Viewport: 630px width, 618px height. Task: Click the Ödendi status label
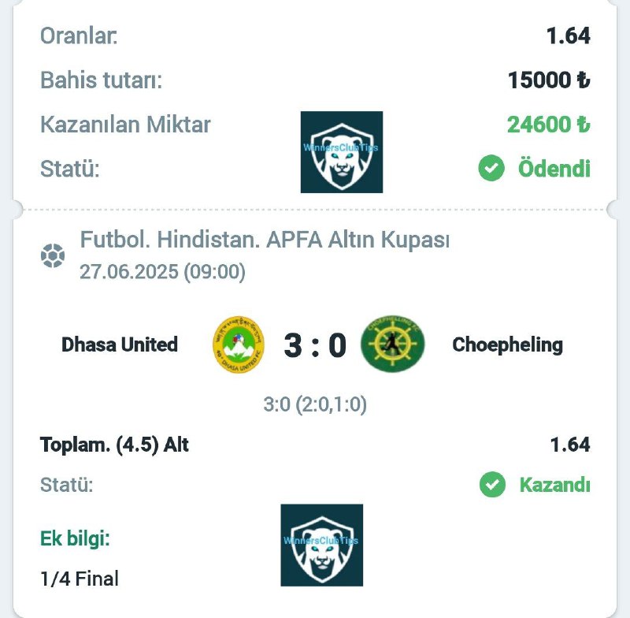pyautogui.click(x=554, y=168)
